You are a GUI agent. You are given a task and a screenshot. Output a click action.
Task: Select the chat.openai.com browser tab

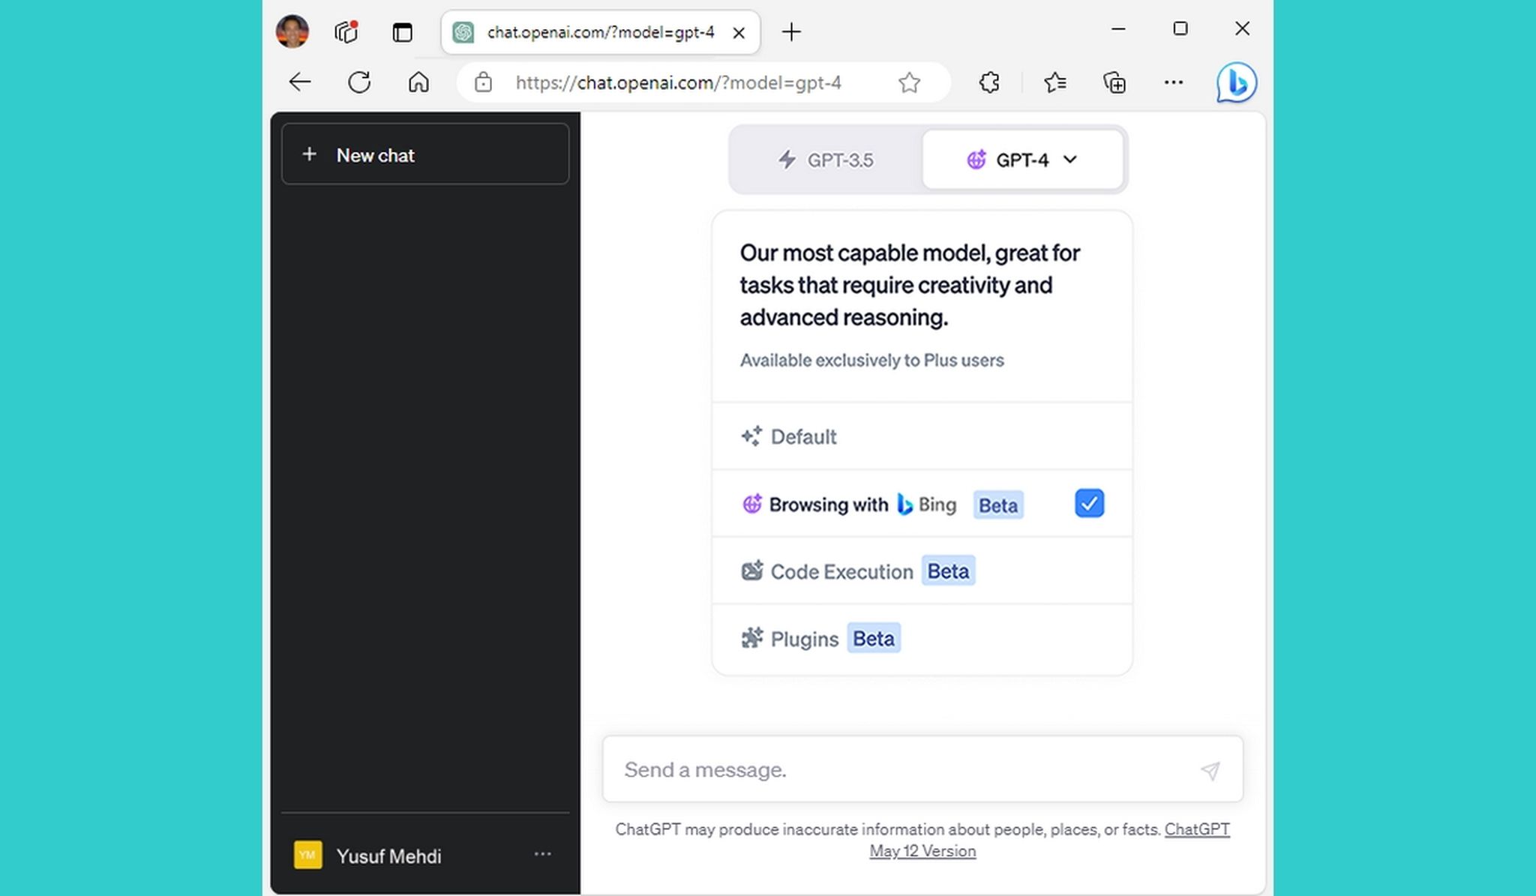click(x=592, y=32)
